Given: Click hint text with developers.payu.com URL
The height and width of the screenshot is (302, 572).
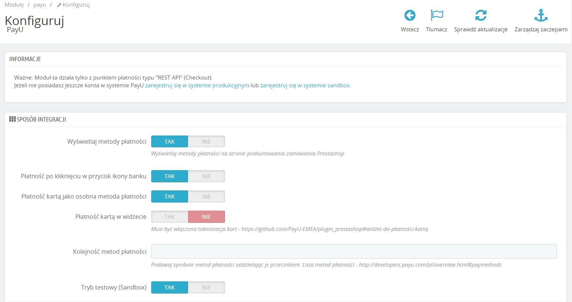Looking at the screenshot, I should point(326,264).
